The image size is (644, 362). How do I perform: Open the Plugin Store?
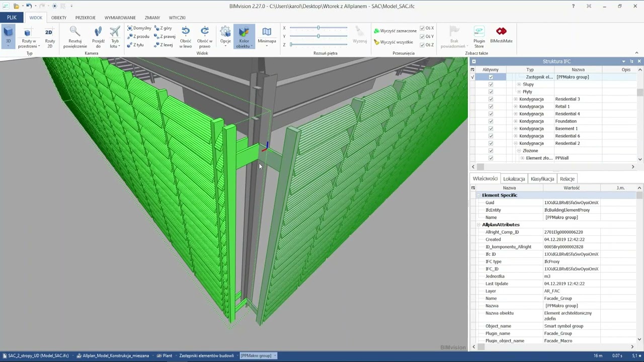click(479, 37)
